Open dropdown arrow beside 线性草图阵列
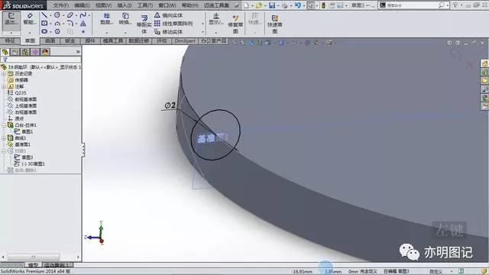Viewport: 489px width, 275px height. click(x=202, y=24)
